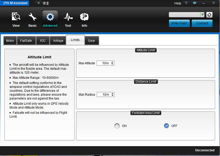Select Forbiden Area Limit OFF
Viewport: 220px width, 156px height.
coord(166,126)
